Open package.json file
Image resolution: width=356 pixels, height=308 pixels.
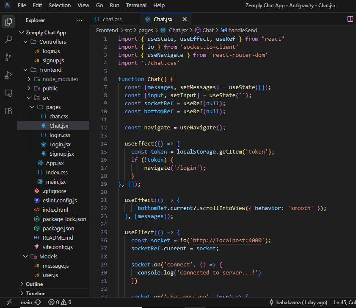click(53, 228)
